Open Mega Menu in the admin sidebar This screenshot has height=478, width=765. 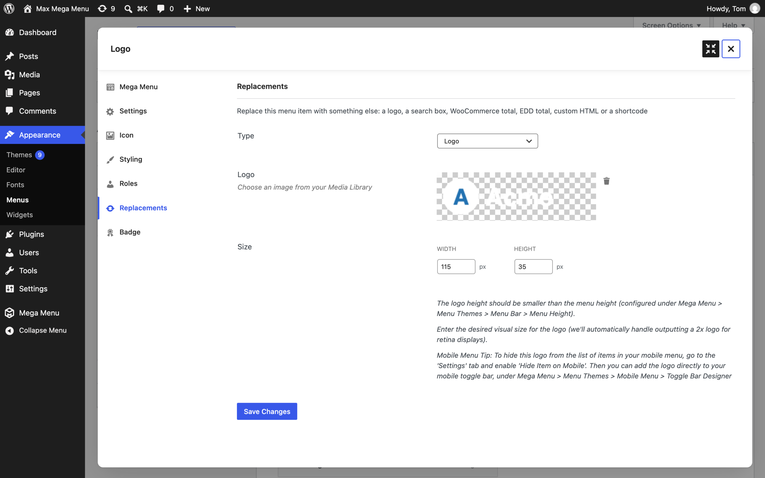click(x=42, y=313)
